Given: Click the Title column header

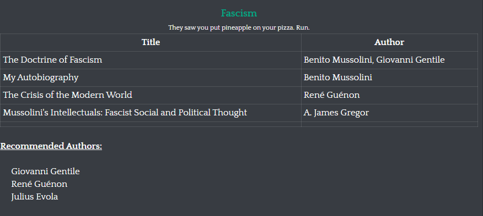Looking at the screenshot, I should tap(151, 42).
